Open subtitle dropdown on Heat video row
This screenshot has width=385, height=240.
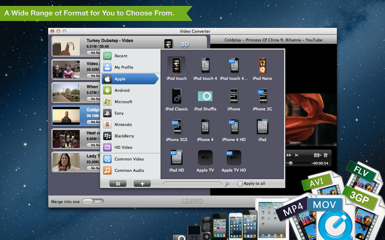tap(93, 145)
